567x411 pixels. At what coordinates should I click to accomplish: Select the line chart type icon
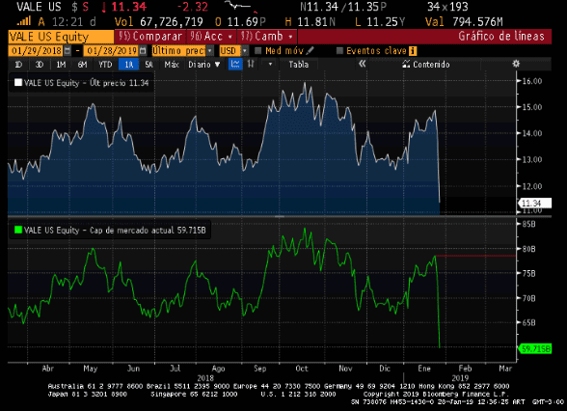235,65
